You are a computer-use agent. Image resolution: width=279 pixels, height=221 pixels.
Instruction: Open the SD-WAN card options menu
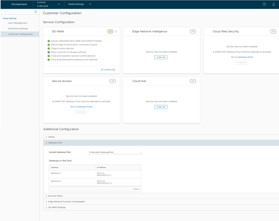point(116,31)
